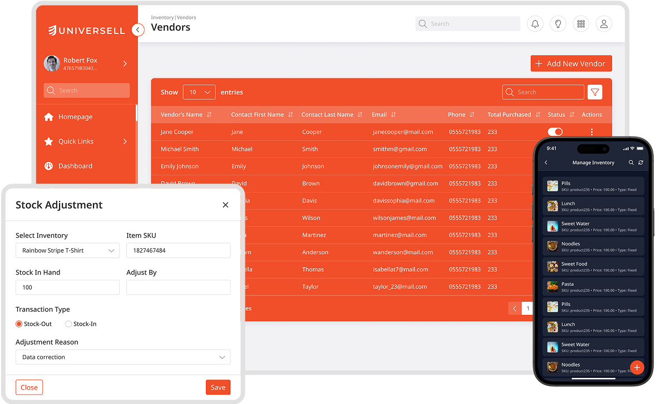Click the Stock In Hand field
Viewport: 660px width, 404px height.
[68, 288]
